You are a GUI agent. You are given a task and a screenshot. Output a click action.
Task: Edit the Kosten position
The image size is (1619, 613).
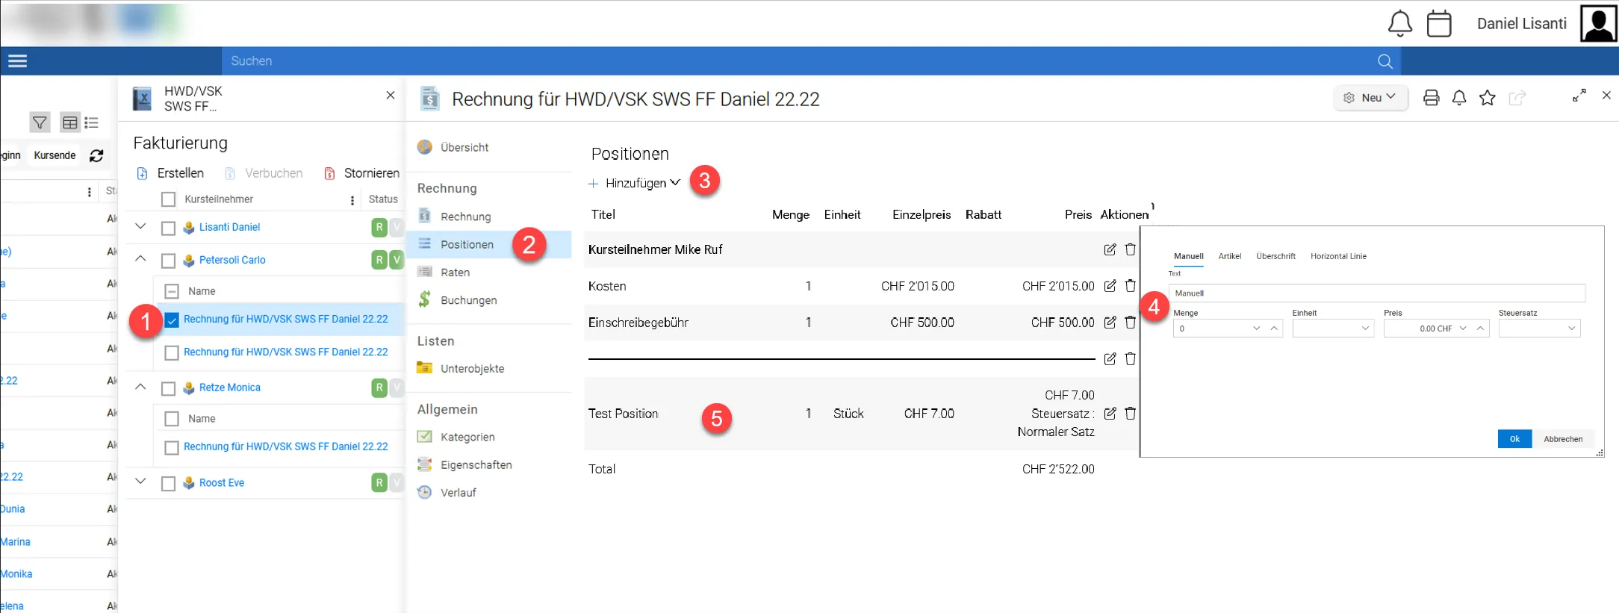(x=1110, y=286)
